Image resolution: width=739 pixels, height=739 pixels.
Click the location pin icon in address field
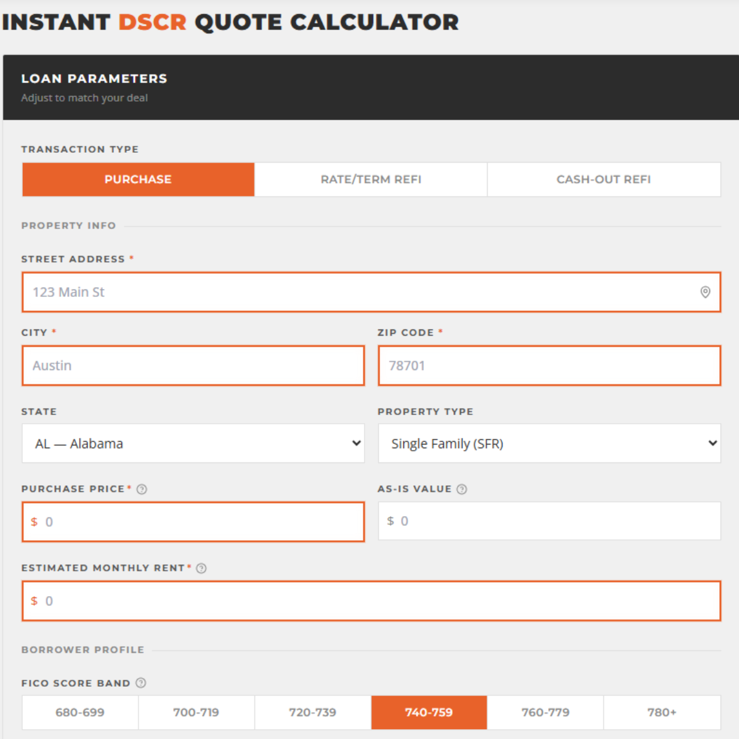(x=705, y=292)
